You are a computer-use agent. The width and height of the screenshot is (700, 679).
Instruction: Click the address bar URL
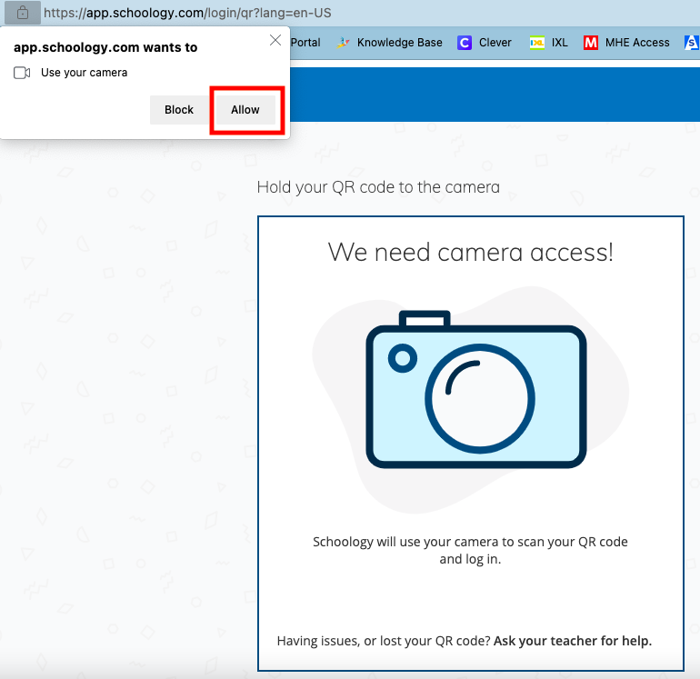[x=187, y=13]
